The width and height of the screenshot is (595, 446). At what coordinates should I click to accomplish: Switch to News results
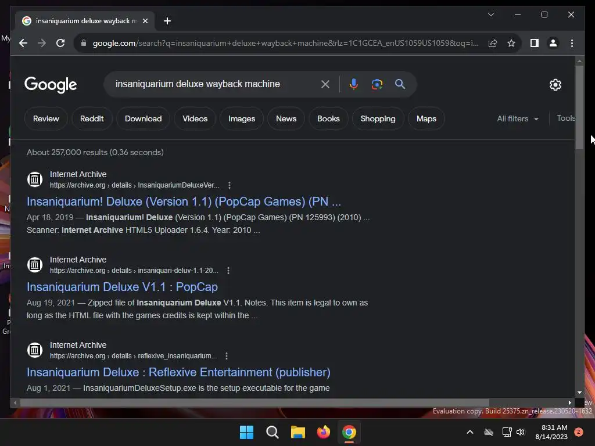click(286, 118)
